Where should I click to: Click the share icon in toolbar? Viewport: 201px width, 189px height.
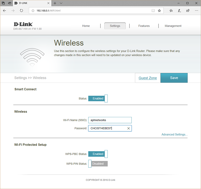(188, 11)
